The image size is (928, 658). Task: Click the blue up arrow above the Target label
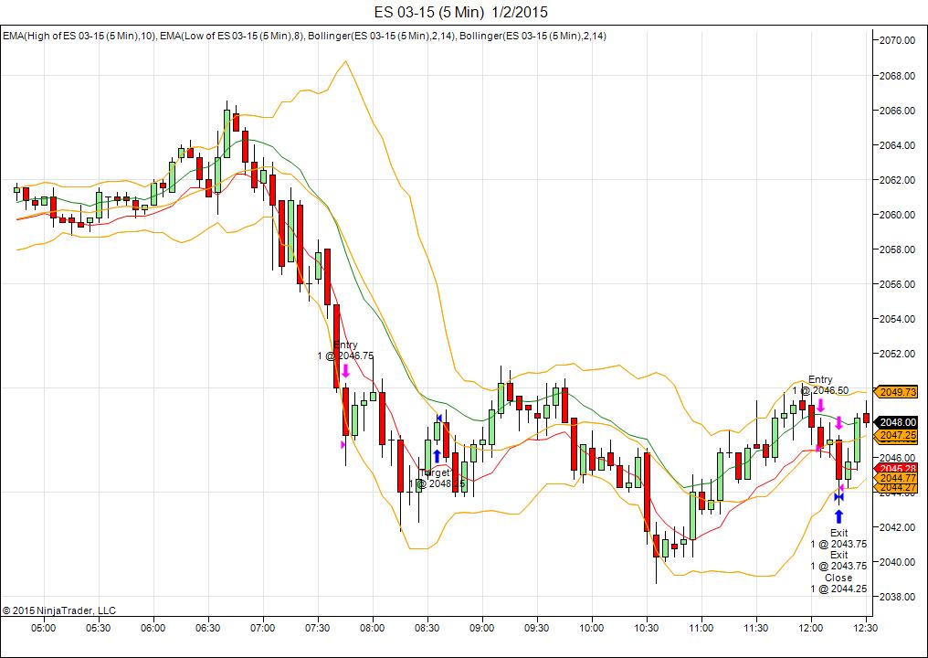[437, 455]
